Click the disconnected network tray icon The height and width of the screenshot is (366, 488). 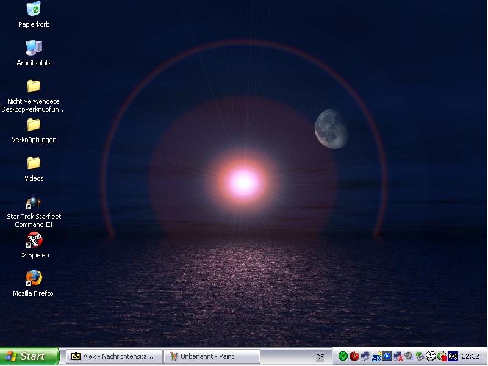[398, 356]
